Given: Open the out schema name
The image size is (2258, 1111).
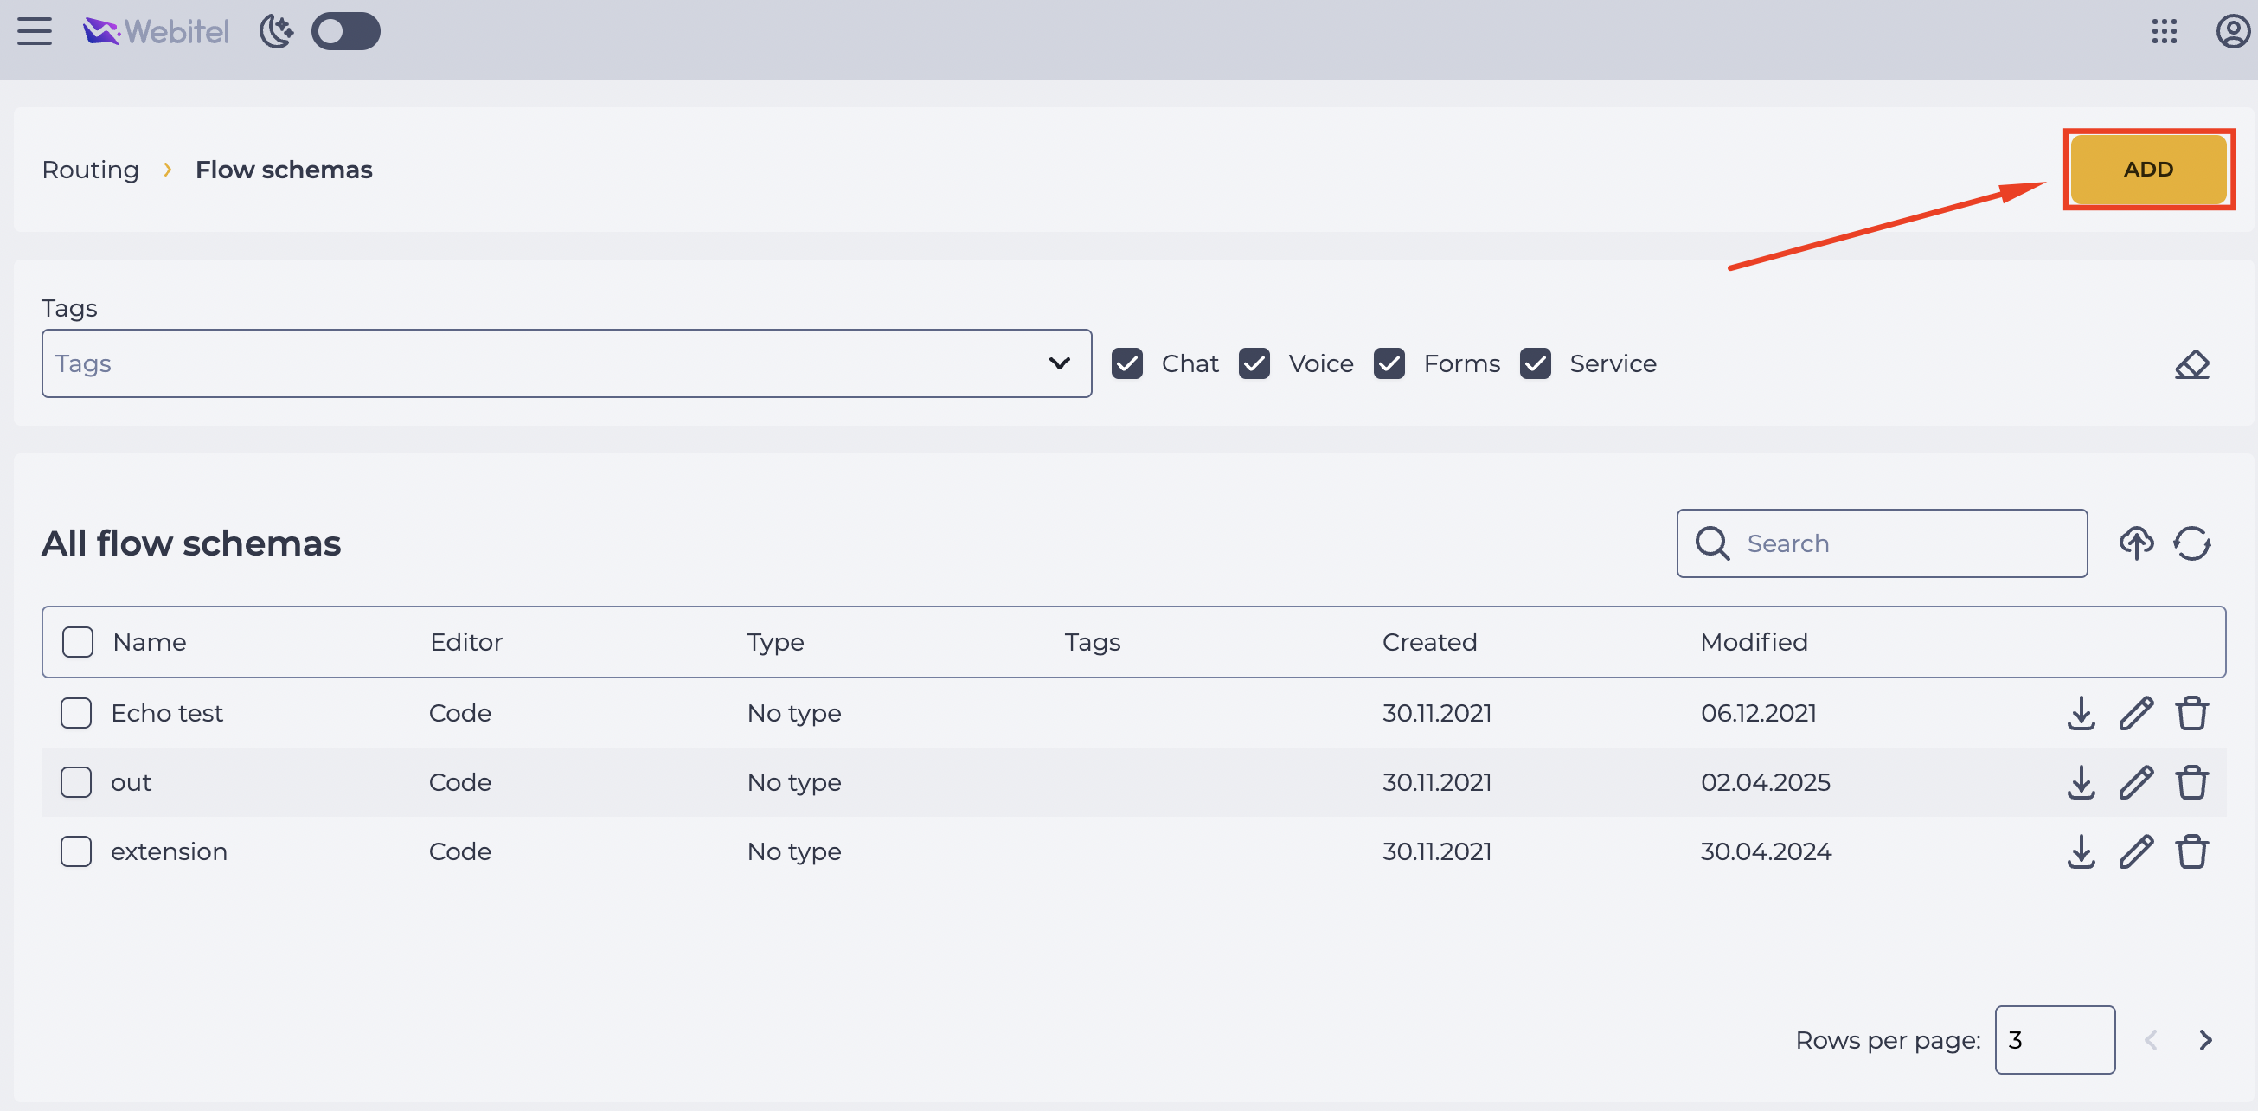Looking at the screenshot, I should (x=131, y=782).
